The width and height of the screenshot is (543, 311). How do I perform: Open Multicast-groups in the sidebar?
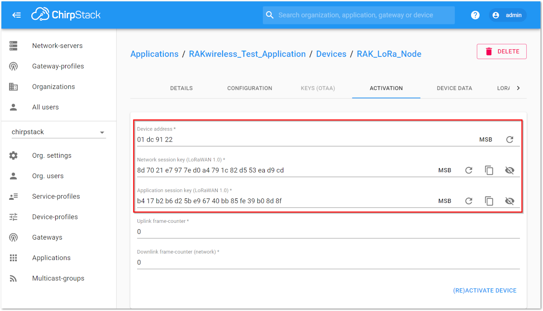59,278
